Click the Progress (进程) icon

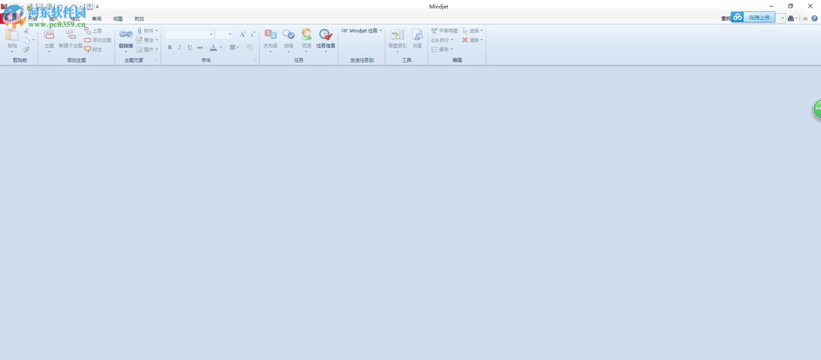[x=289, y=34]
